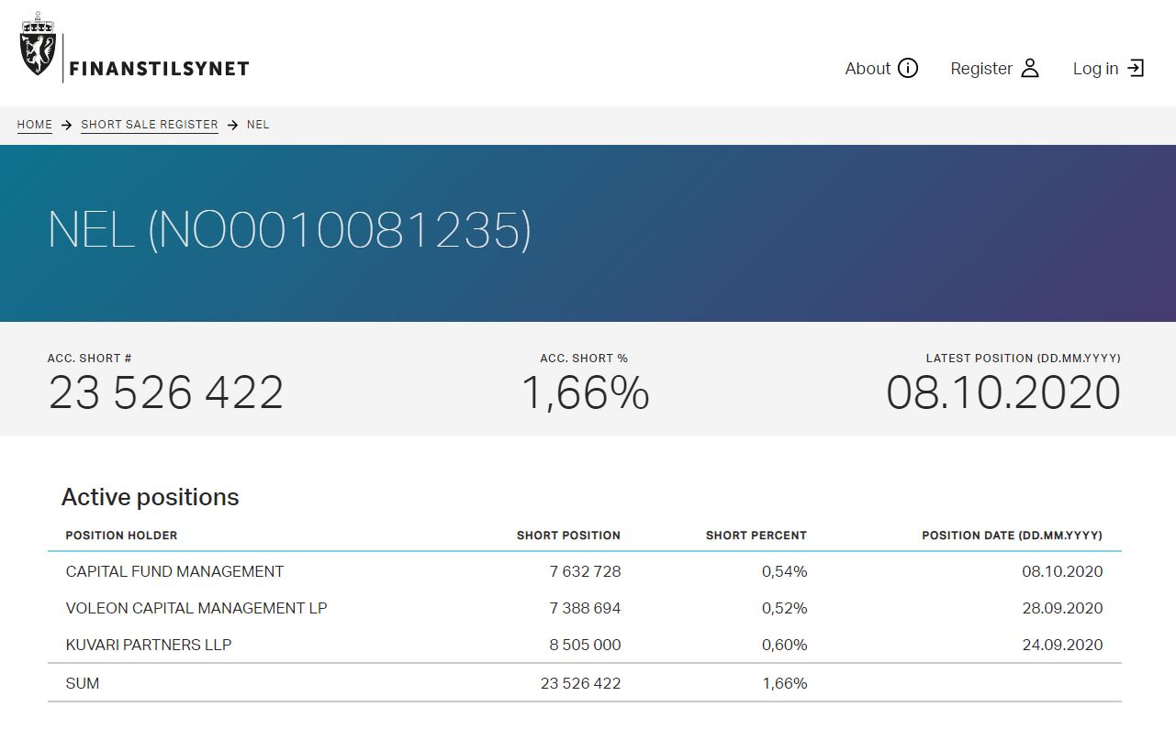
Task: Open the Register link text
Action: pos(980,69)
